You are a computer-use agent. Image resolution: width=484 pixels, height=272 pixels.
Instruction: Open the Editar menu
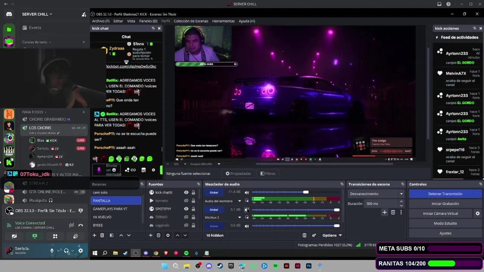(x=118, y=21)
